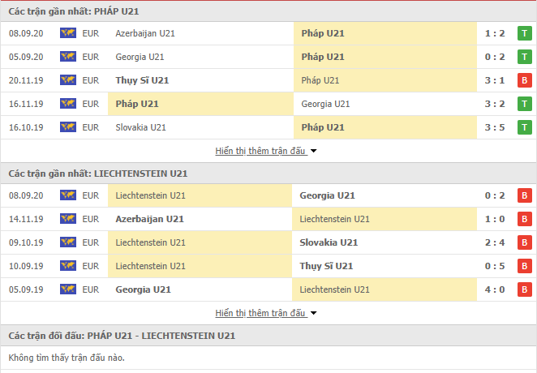537x373 pixels.
Task: Click the EUR flag icon on 10.09.19 row
Action: (x=68, y=266)
